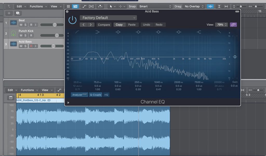Click the grid view icon near Edit menu
The height and width of the screenshot is (156, 266).
(68, 6)
